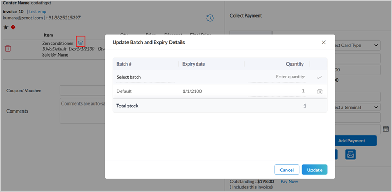
Task: Focus the Coupon/ Voucher input field
Action: [82, 91]
